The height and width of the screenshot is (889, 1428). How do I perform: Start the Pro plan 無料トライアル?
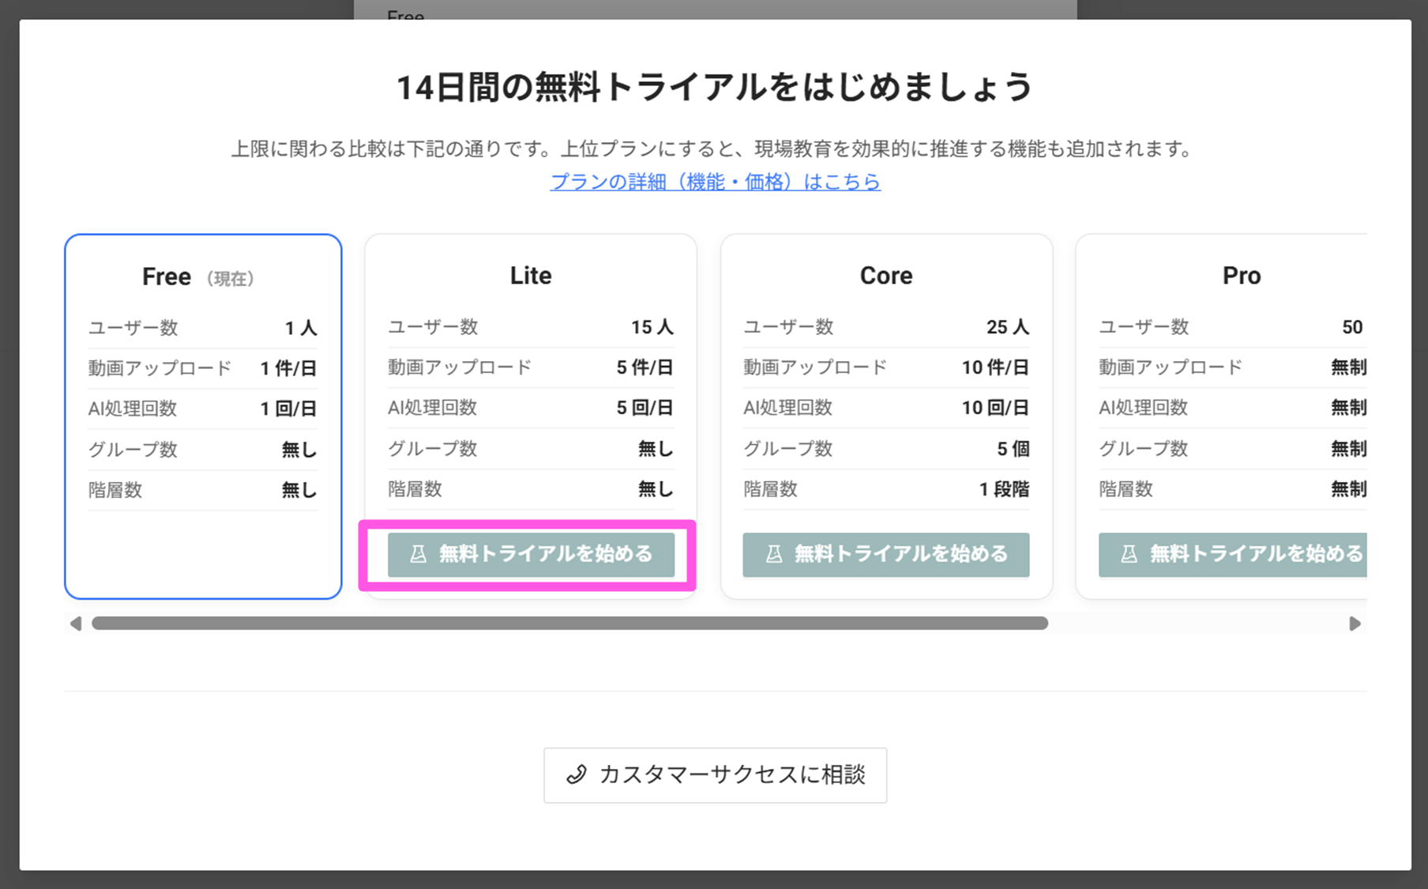click(1232, 555)
